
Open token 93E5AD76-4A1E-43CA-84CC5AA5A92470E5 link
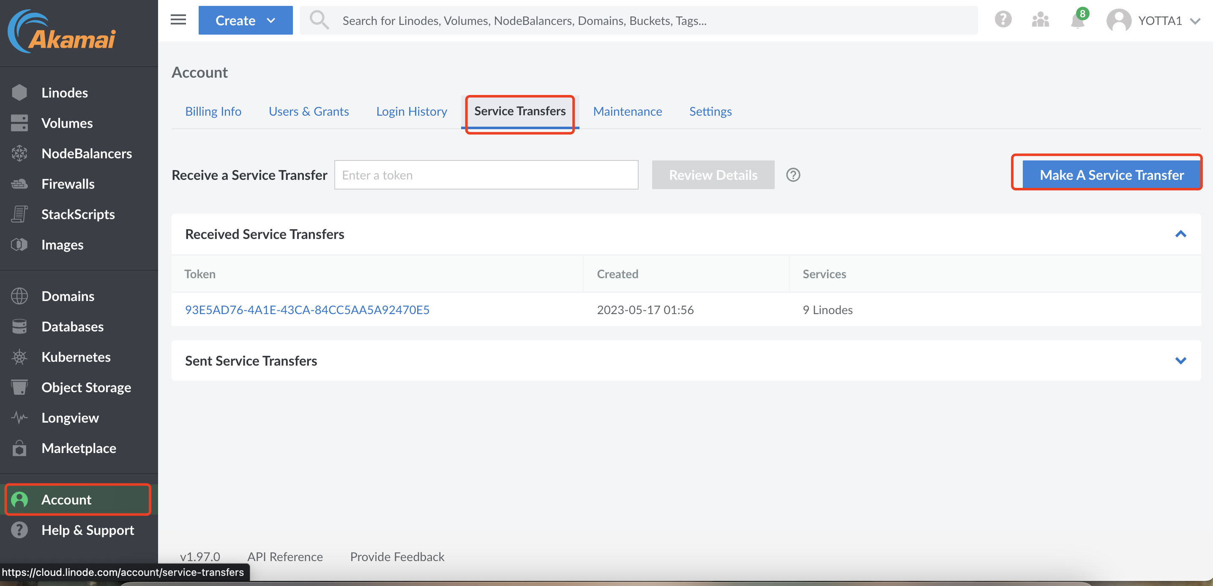pyautogui.click(x=307, y=309)
